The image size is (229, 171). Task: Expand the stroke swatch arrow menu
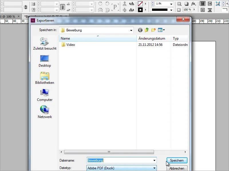click(x=146, y=10)
